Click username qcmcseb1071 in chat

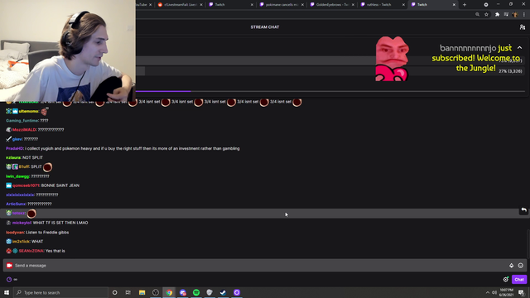click(26, 185)
